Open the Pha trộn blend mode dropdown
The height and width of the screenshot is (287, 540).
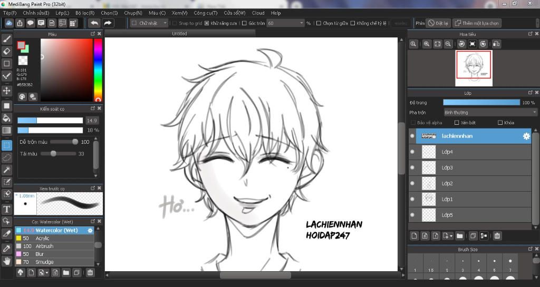tap(490, 112)
